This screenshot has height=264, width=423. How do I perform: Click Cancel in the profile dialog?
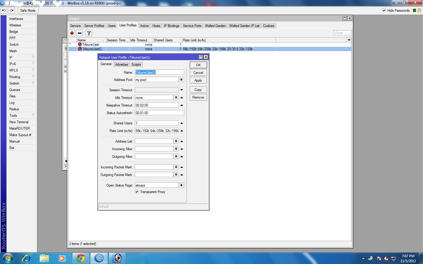[198, 73]
